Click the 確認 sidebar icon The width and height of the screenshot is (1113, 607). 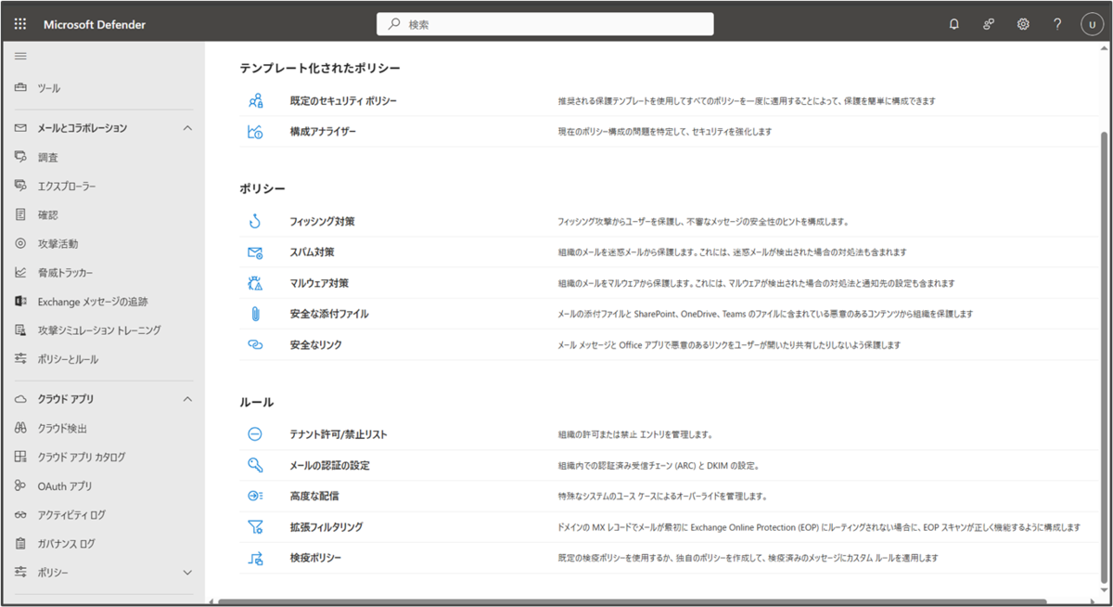click(20, 215)
